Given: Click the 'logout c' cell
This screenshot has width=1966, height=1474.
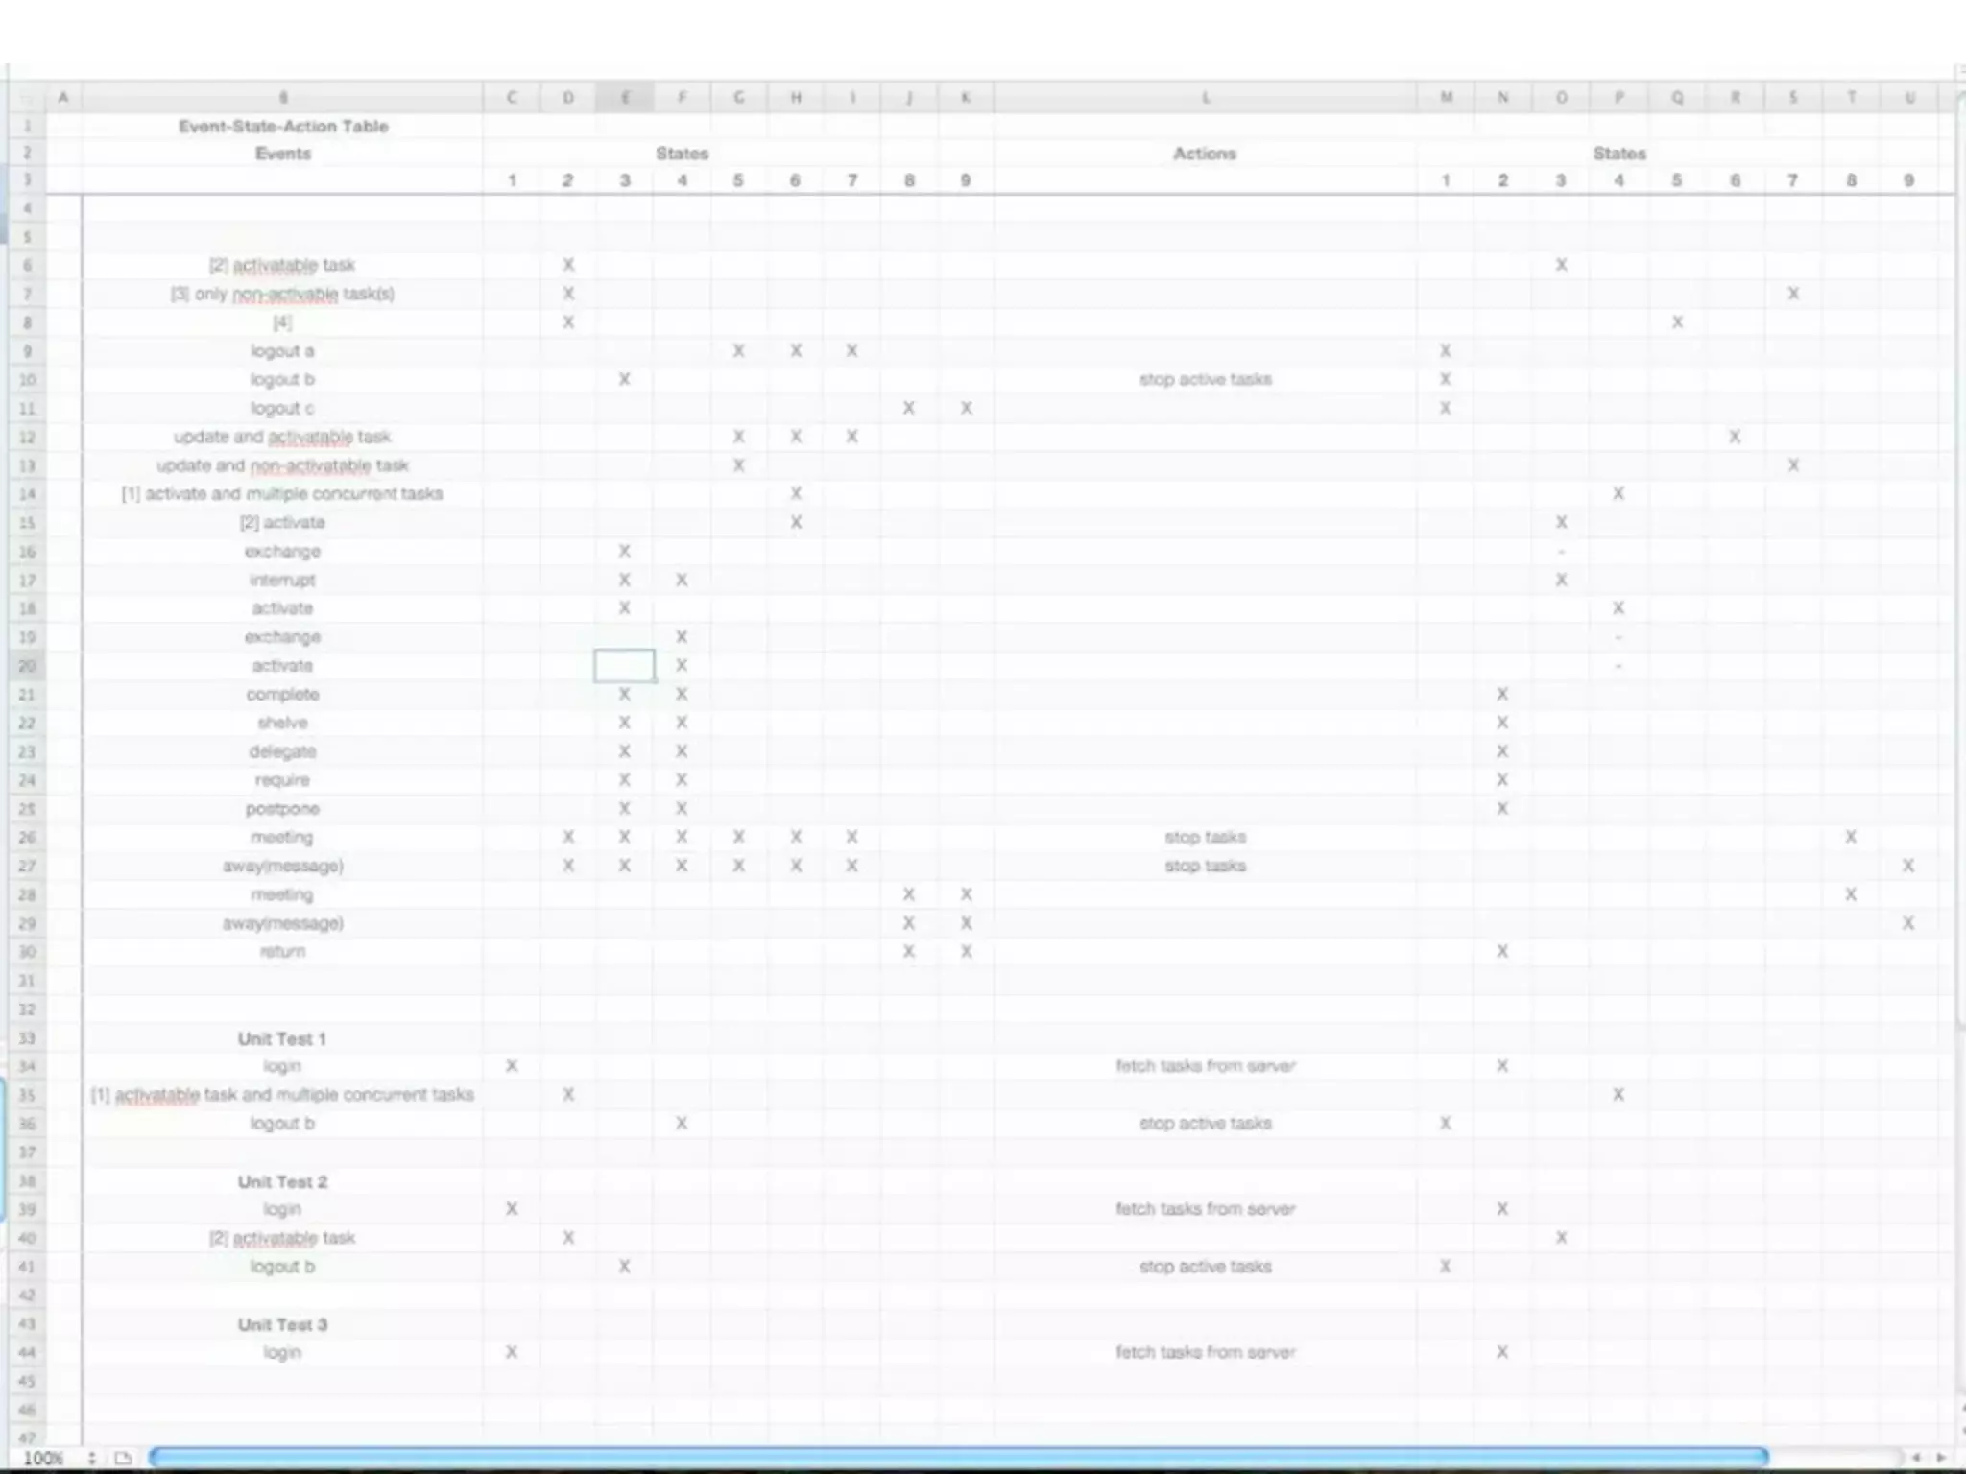Looking at the screenshot, I should [x=282, y=409].
